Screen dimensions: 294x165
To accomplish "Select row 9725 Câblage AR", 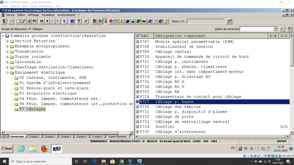I will (x=212, y=92).
